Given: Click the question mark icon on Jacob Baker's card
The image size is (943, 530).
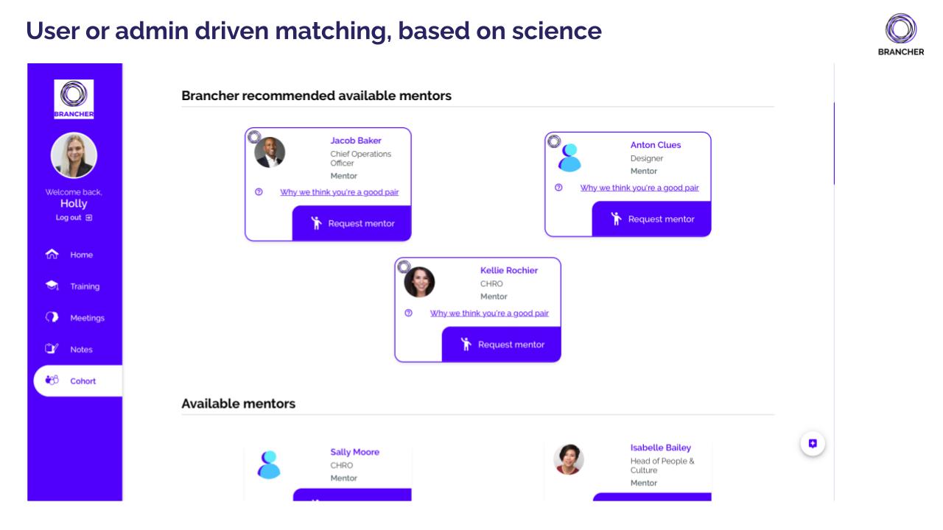Looking at the screenshot, I should [257, 192].
